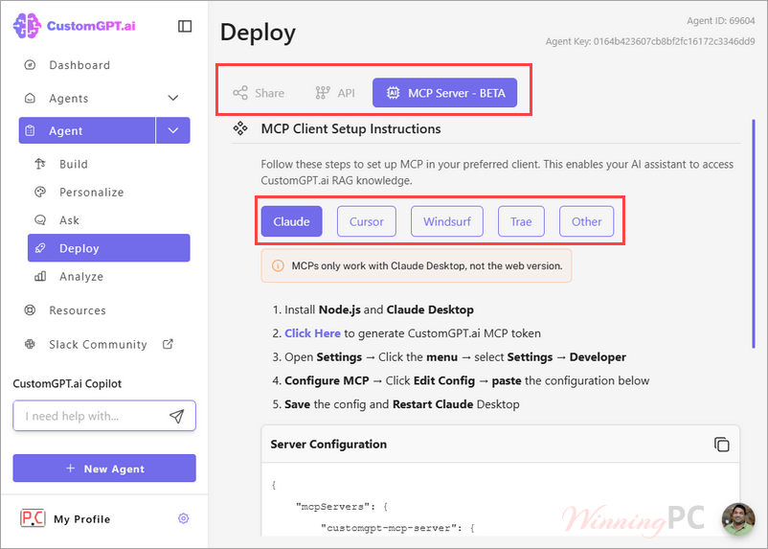
Task: Expand the Agents menu chevron
Action: (173, 98)
